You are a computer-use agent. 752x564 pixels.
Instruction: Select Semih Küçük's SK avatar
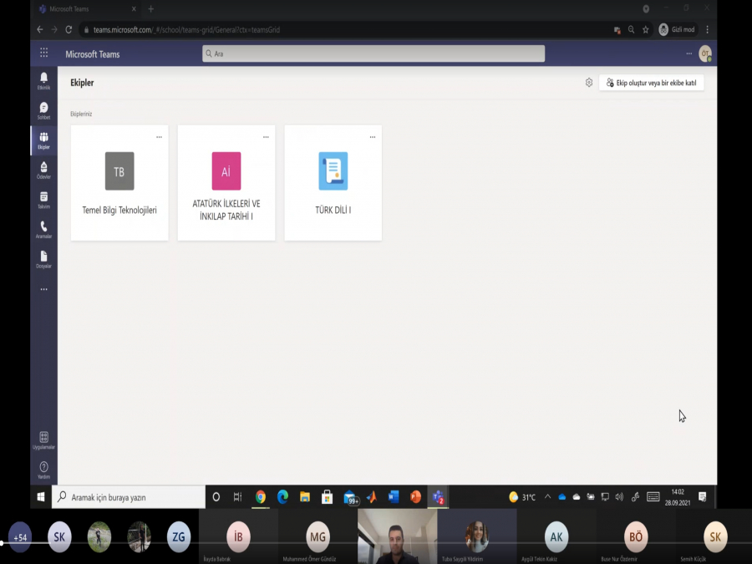tap(715, 536)
